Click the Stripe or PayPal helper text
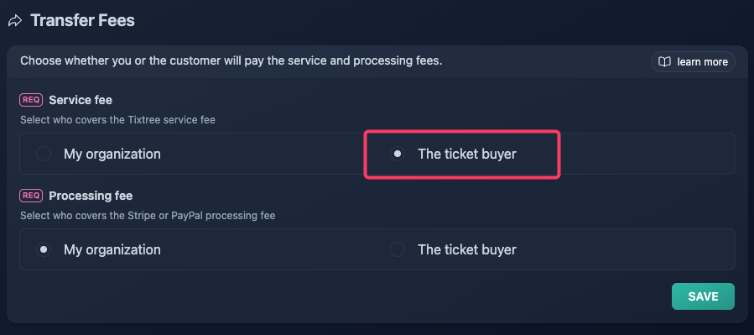754x335 pixels. [x=148, y=216]
